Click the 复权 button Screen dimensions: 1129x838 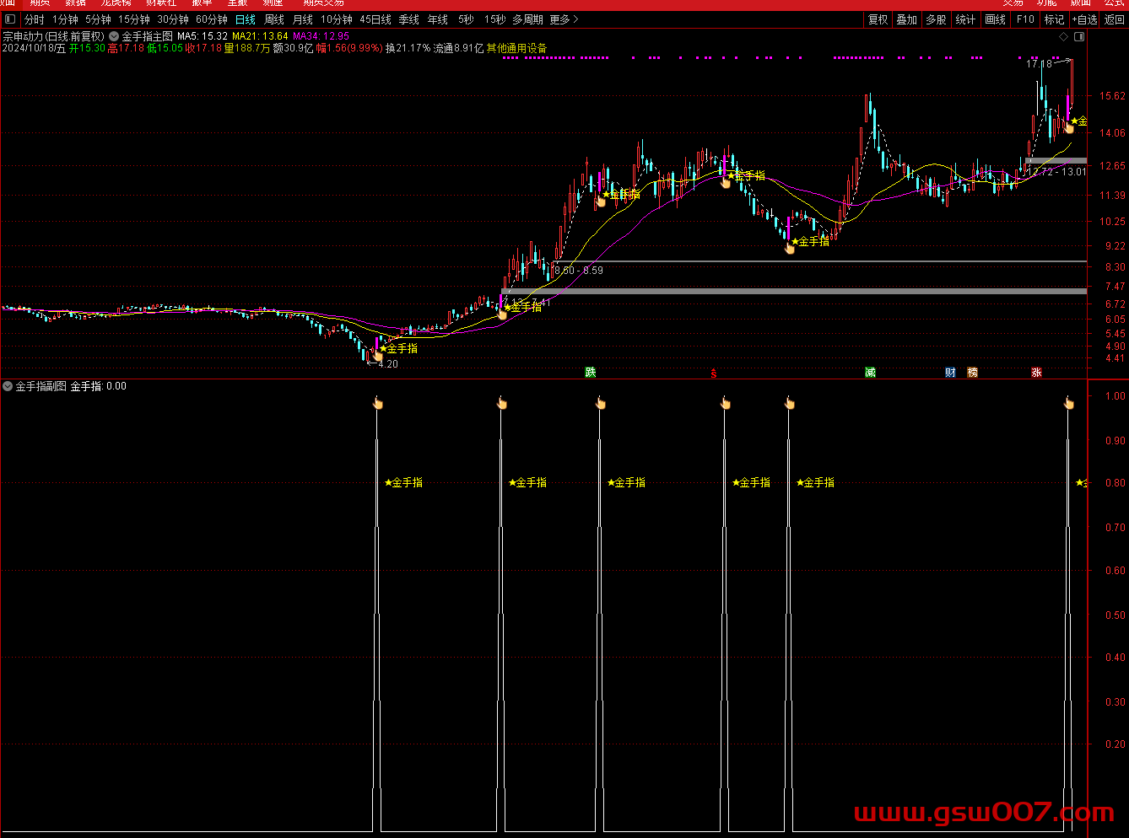coord(878,19)
